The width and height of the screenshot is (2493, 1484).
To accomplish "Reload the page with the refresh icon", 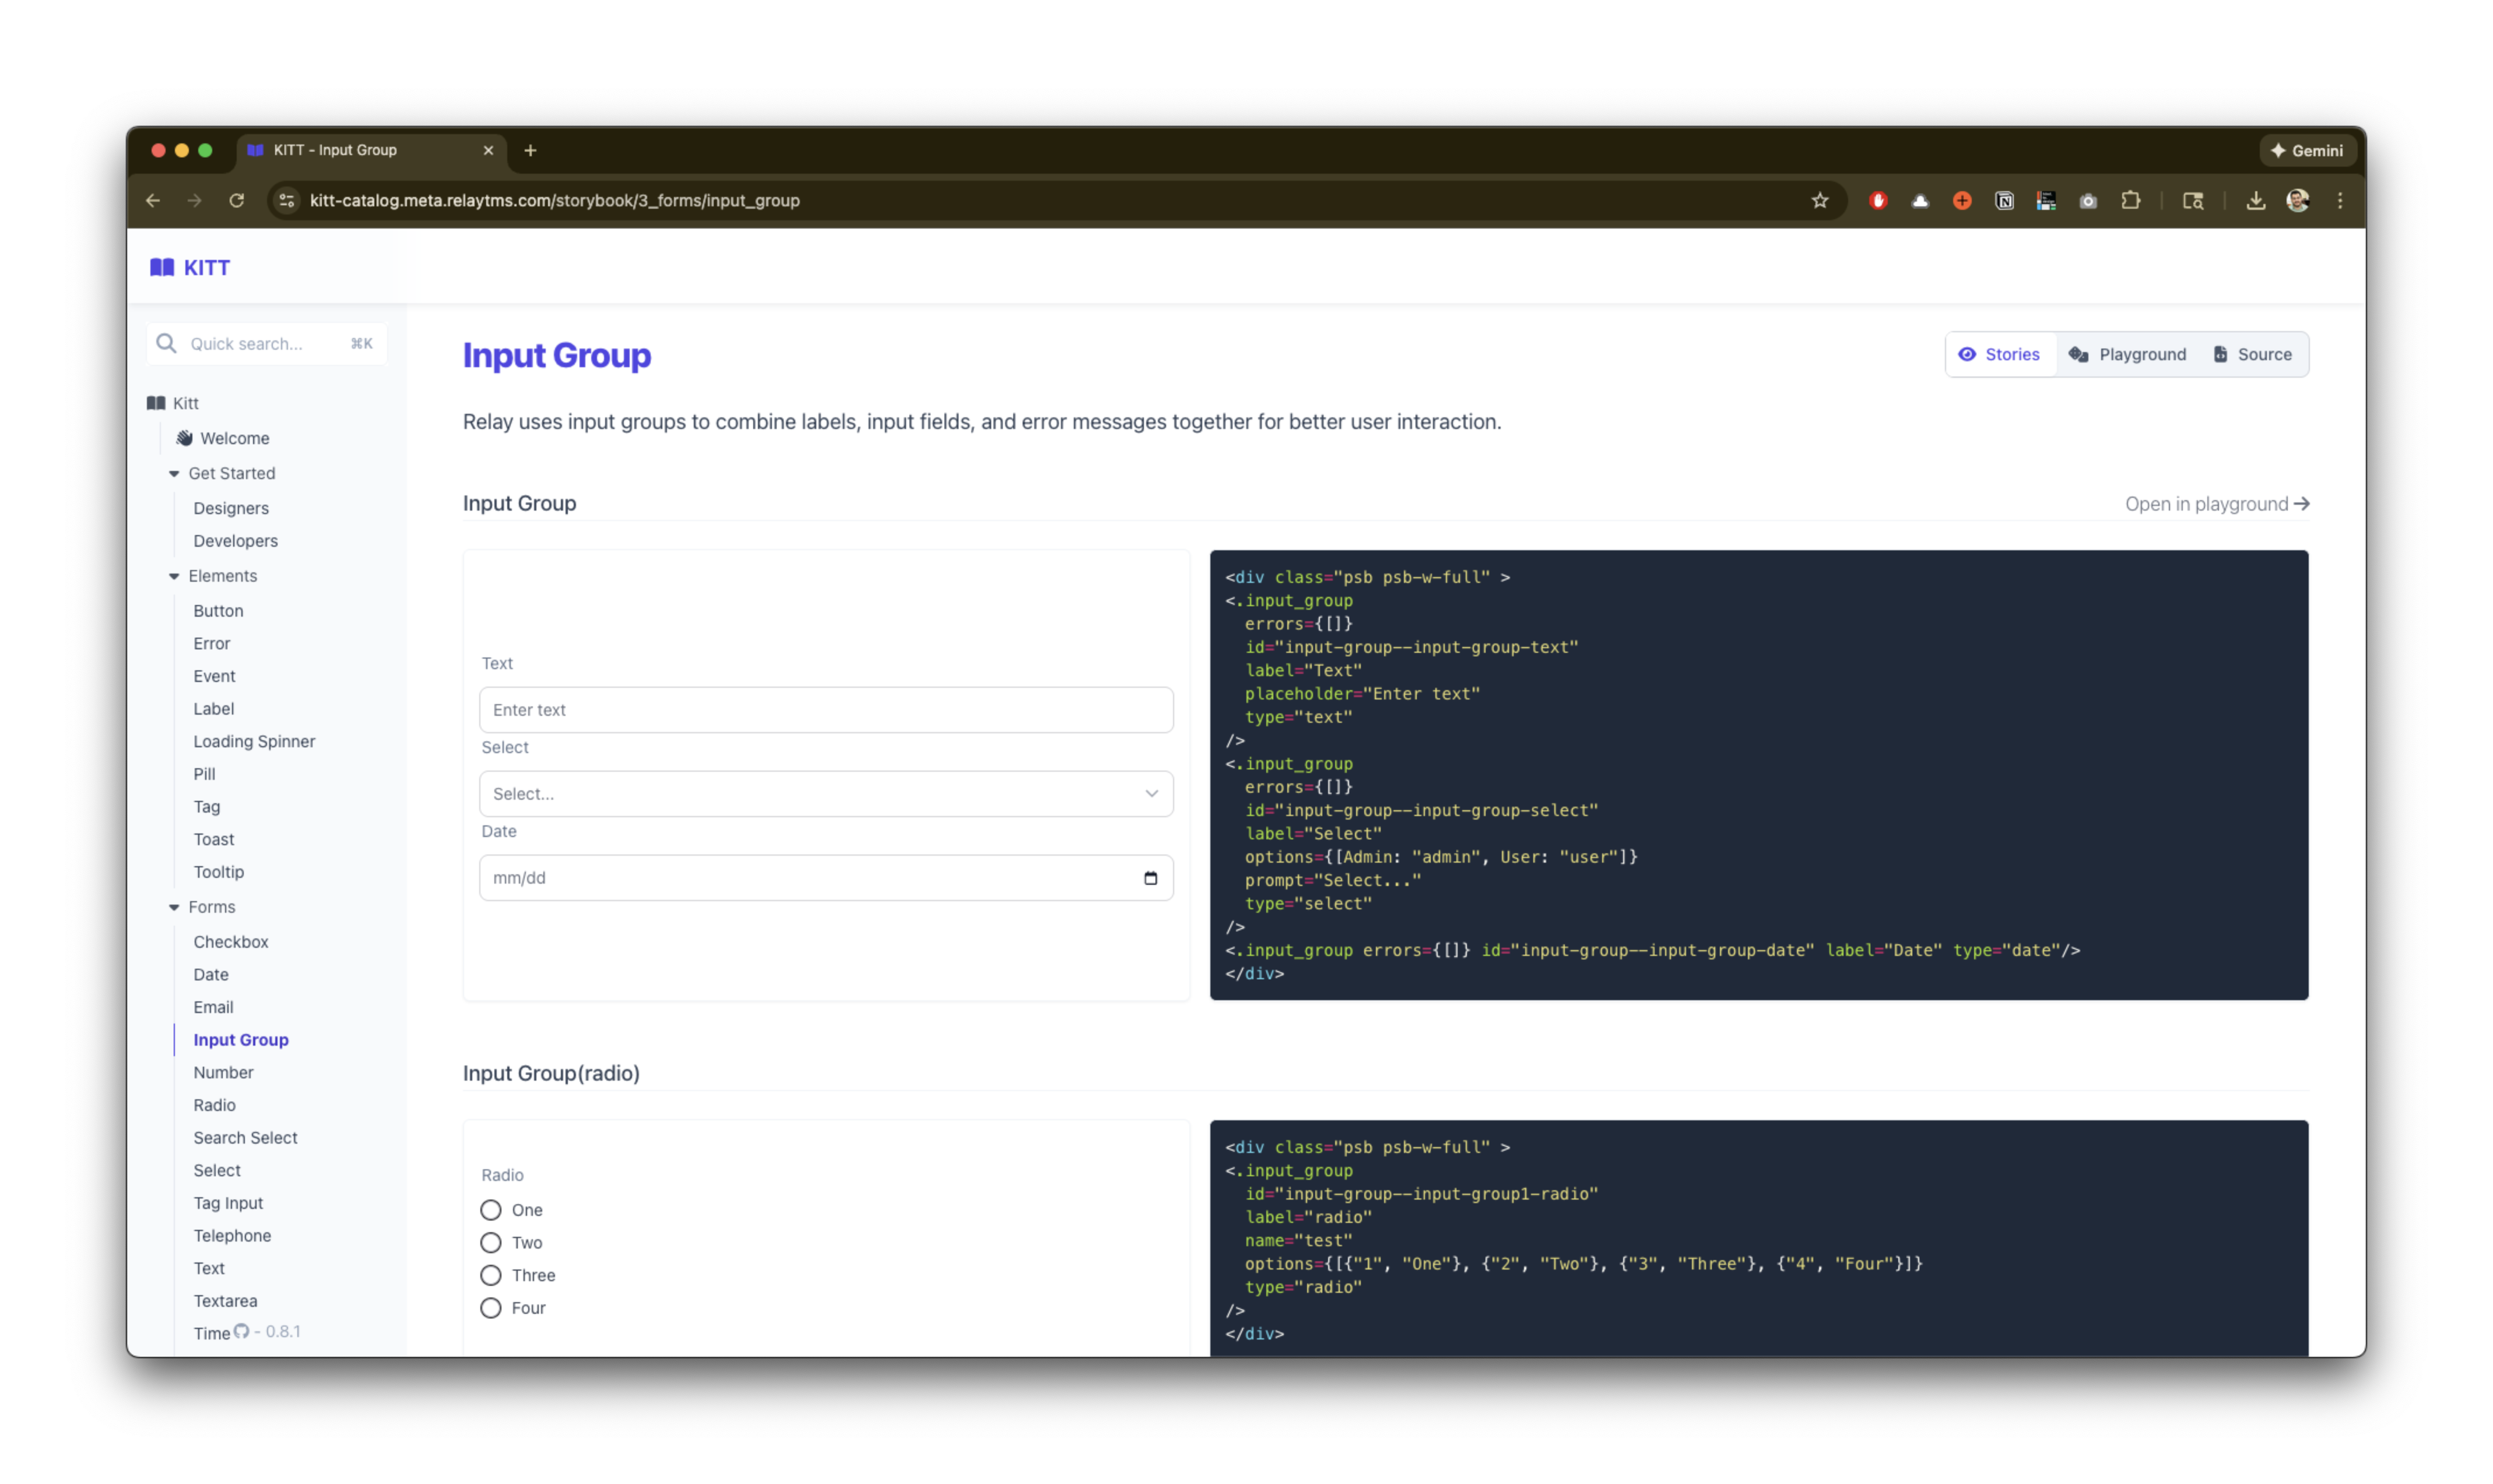I will coord(236,201).
